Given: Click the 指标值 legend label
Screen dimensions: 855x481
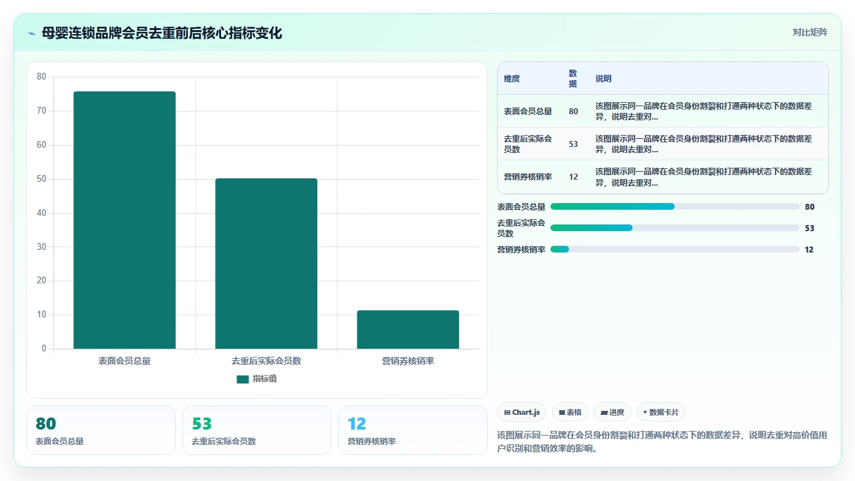Looking at the screenshot, I should tap(265, 379).
